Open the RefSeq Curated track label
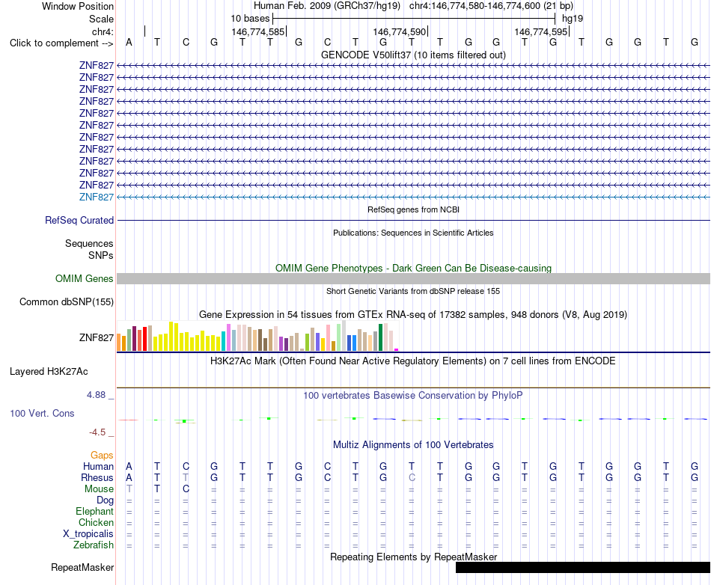This screenshot has height=585, width=711. (79, 220)
